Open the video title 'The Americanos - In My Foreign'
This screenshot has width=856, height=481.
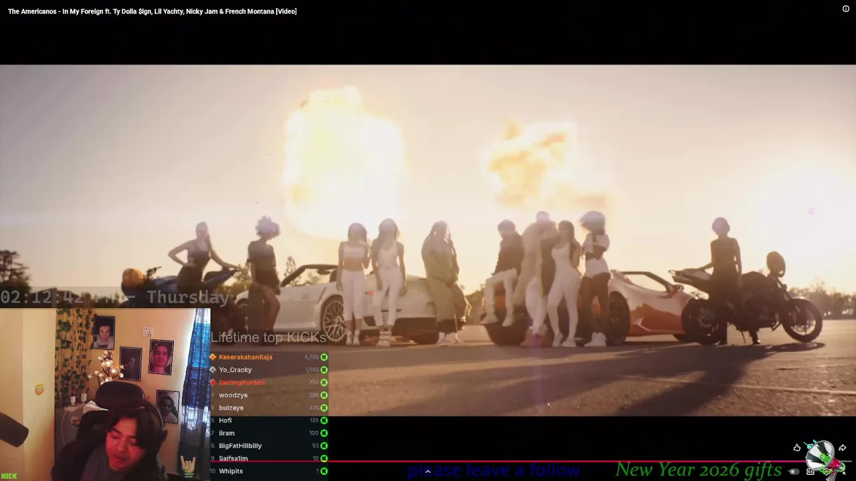pos(152,11)
